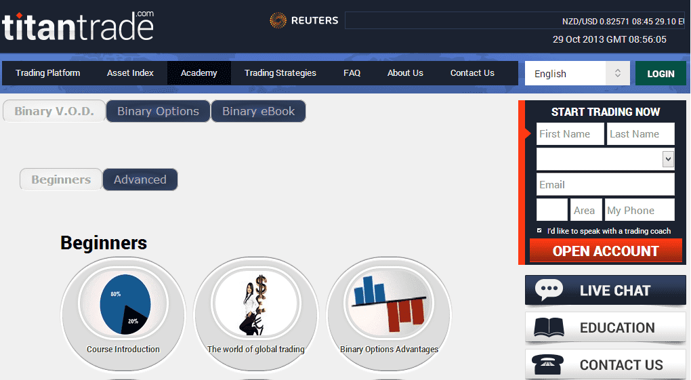The width and height of the screenshot is (691, 380).
Task: Click the Education open book icon
Action: (549, 328)
